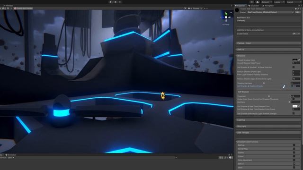The width and height of the screenshot is (303, 170).
Task: Toggle Self Shadow Affected By Light Strength checkbox
Action: [x=294, y=113]
